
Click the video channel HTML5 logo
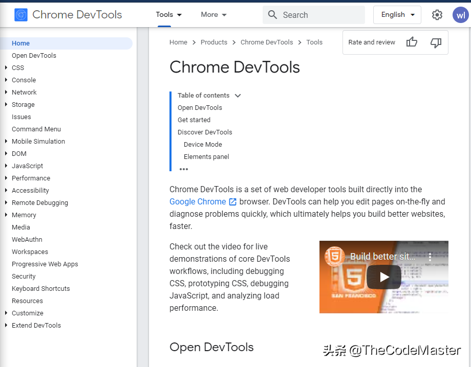click(335, 256)
